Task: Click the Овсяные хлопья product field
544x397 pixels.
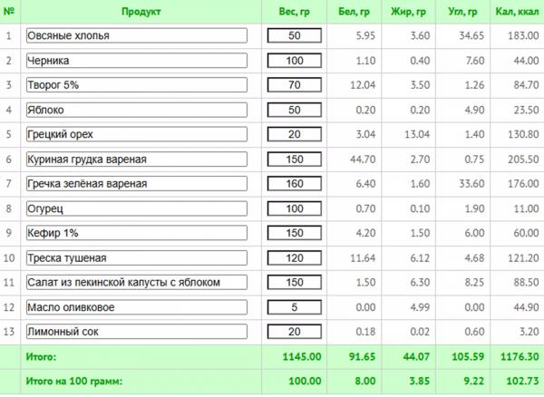Action: click(x=137, y=35)
